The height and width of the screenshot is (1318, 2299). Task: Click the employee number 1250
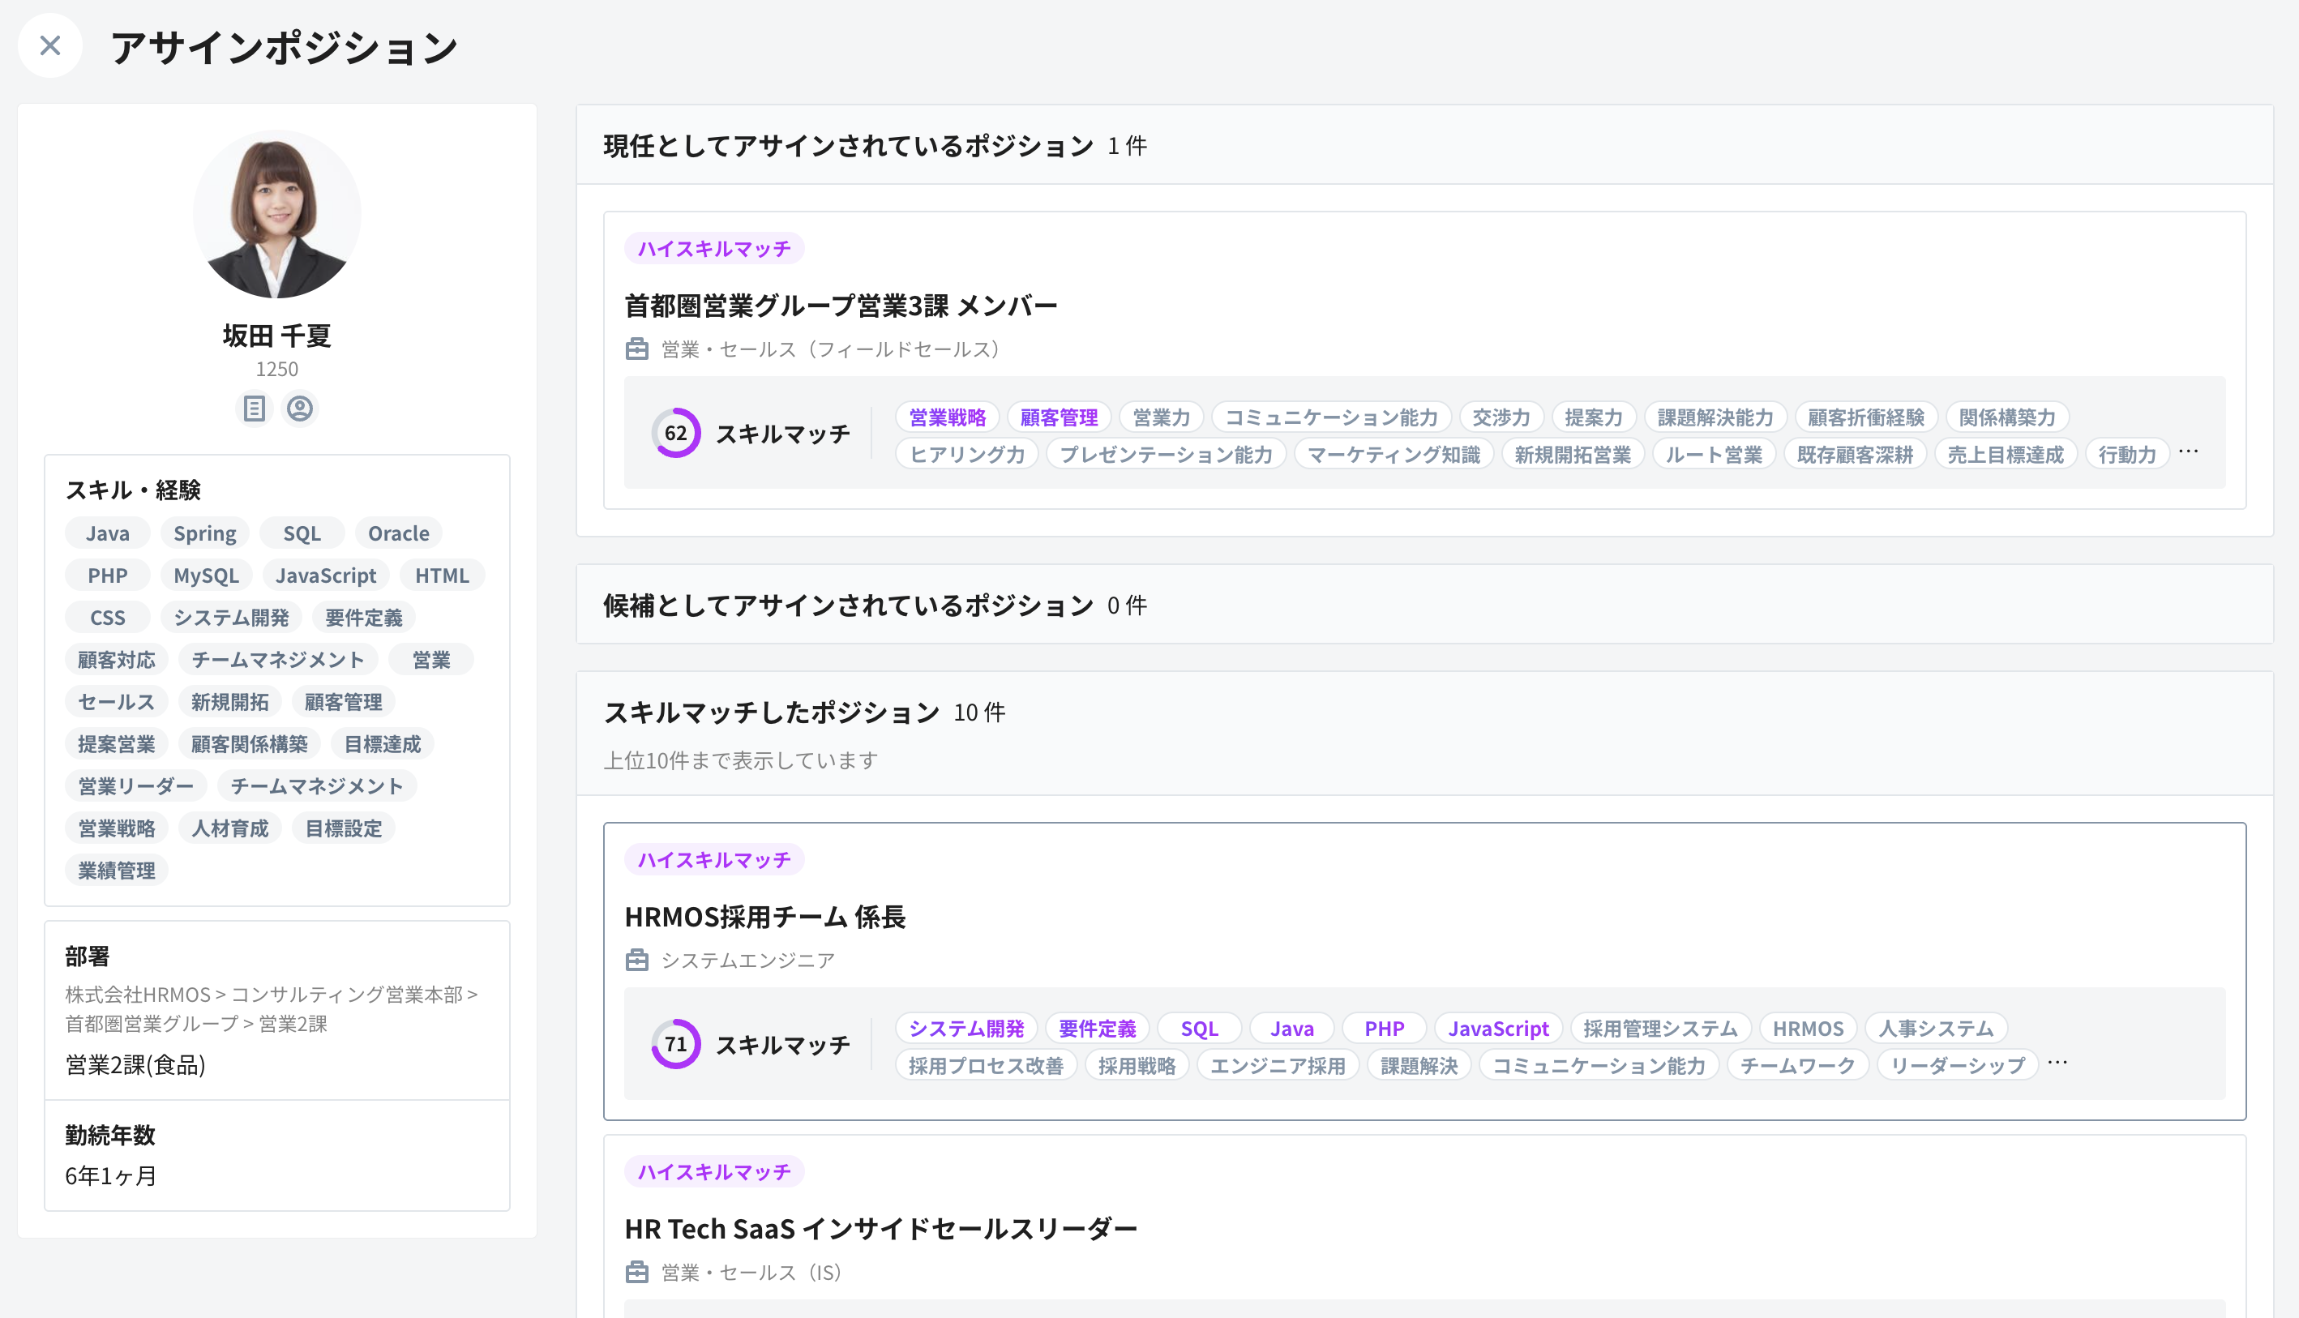point(277,370)
